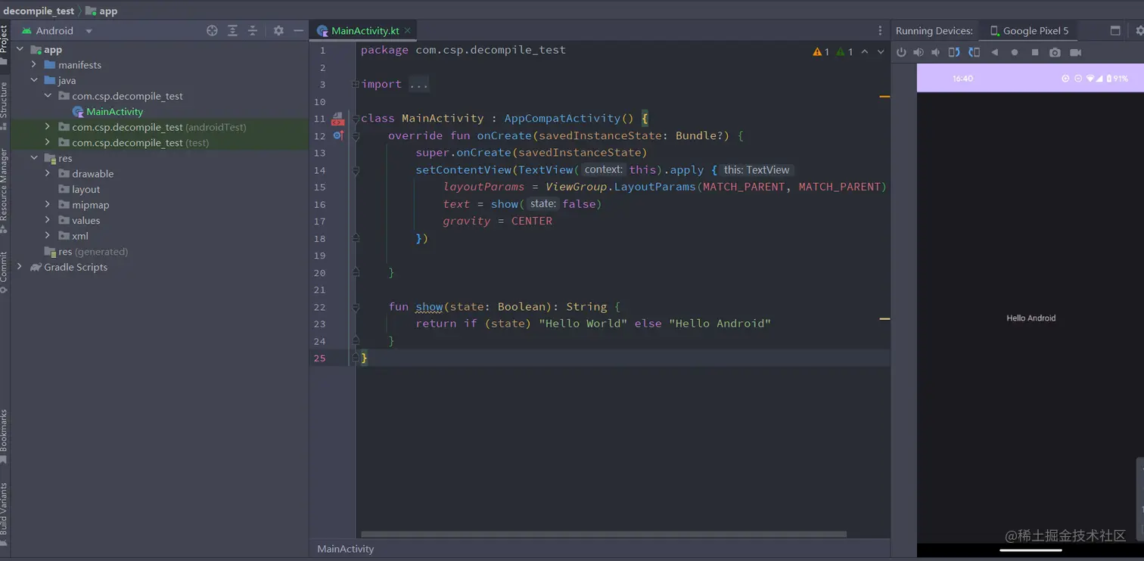This screenshot has height=561, width=1144.
Task: Click the "Hello Android" text in emulator
Action: click(x=1031, y=318)
